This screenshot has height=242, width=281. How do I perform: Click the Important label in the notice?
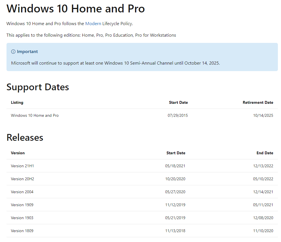tap(27, 52)
